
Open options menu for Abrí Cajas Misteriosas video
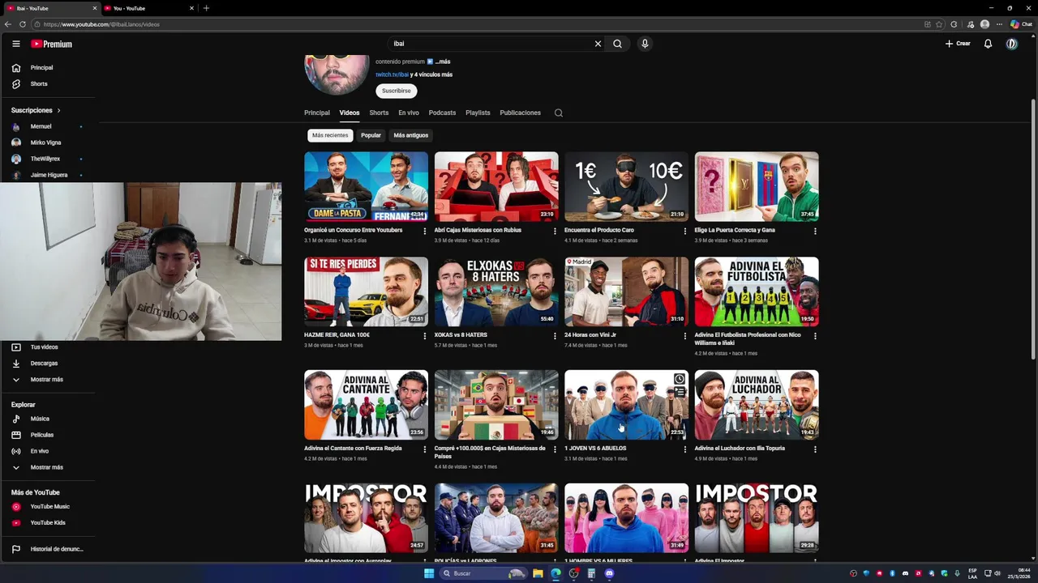555,231
